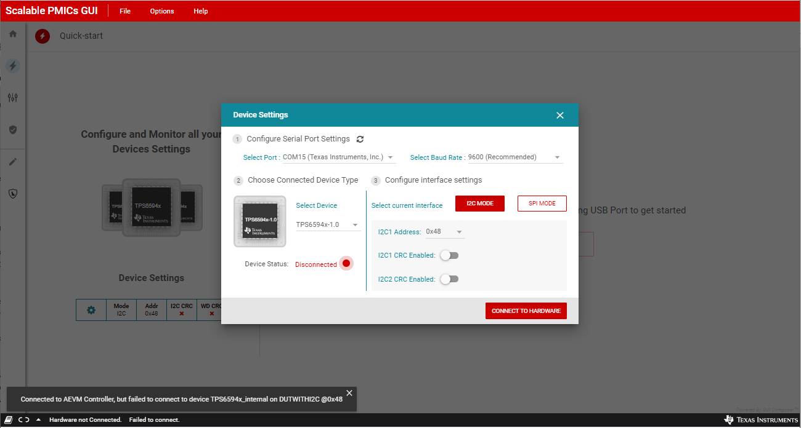Choose the device in Select Device dropdown
This screenshot has width=801, height=428.
click(x=328, y=225)
